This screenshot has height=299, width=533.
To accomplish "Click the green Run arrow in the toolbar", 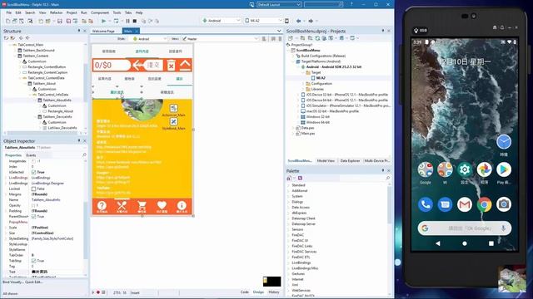I will coord(103,21).
